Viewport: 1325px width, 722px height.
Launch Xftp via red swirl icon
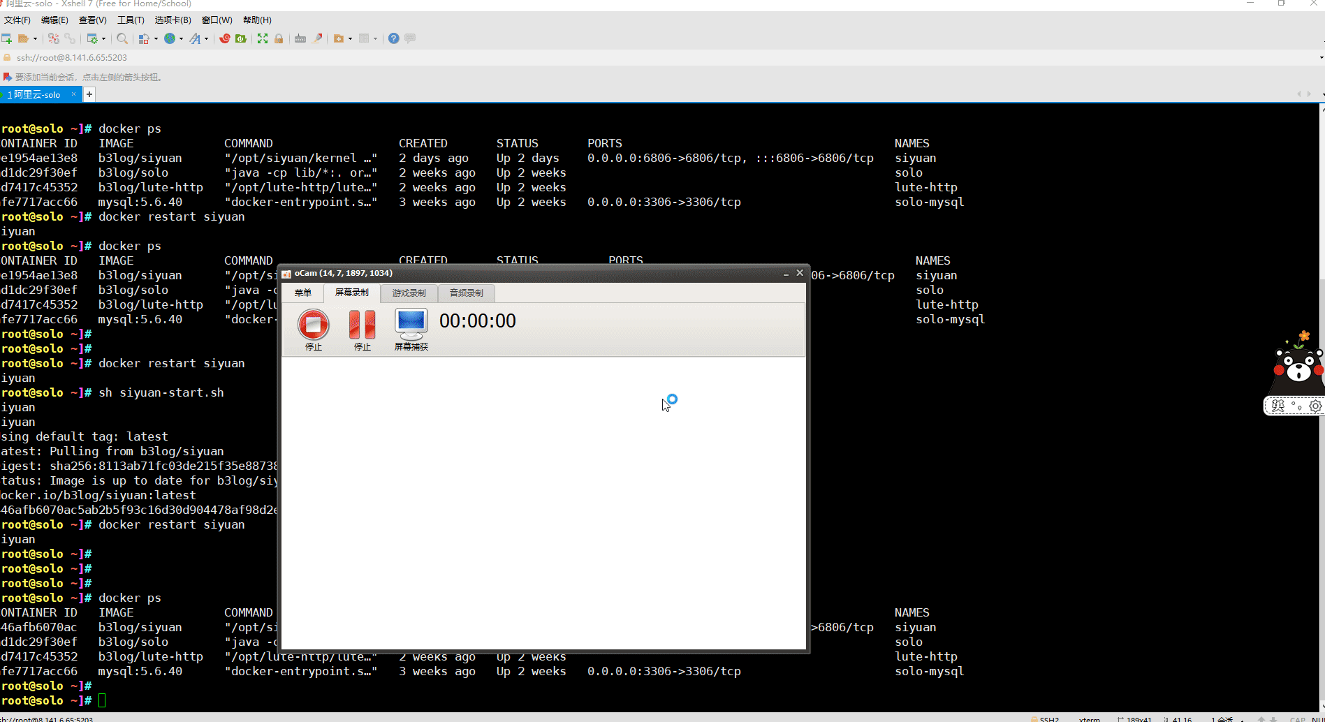[225, 38]
